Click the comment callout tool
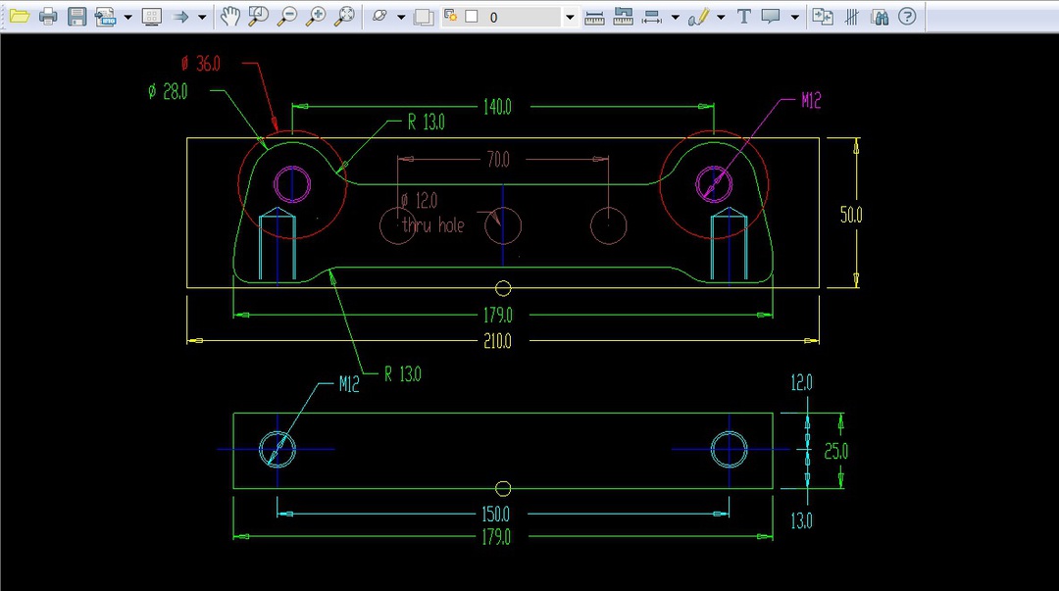Viewport: 1059px width, 591px height. 772,17
